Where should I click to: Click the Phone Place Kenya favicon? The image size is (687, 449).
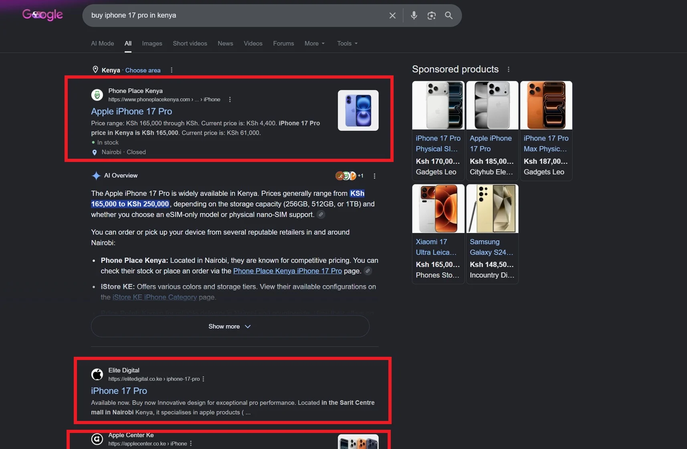(x=97, y=95)
